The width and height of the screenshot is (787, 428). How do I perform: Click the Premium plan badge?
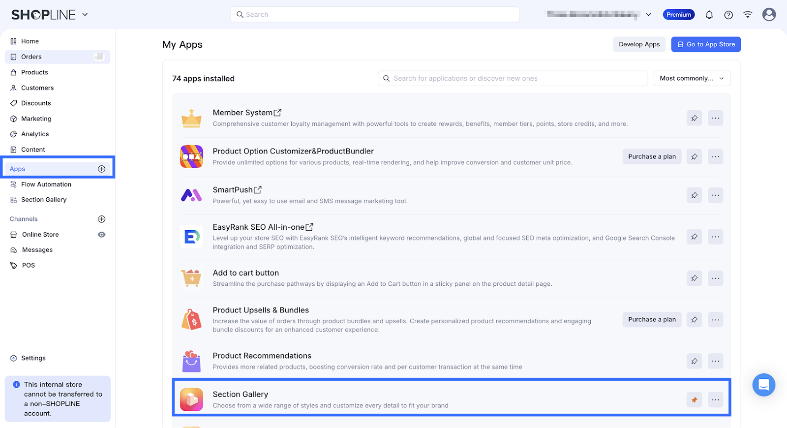[x=679, y=15]
